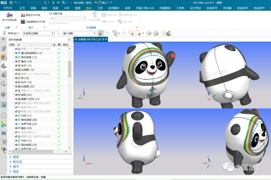Select active Part Navigator icon in sidebar
Image resolution: width=271 pixels, height=180 pixels.
(4, 66)
